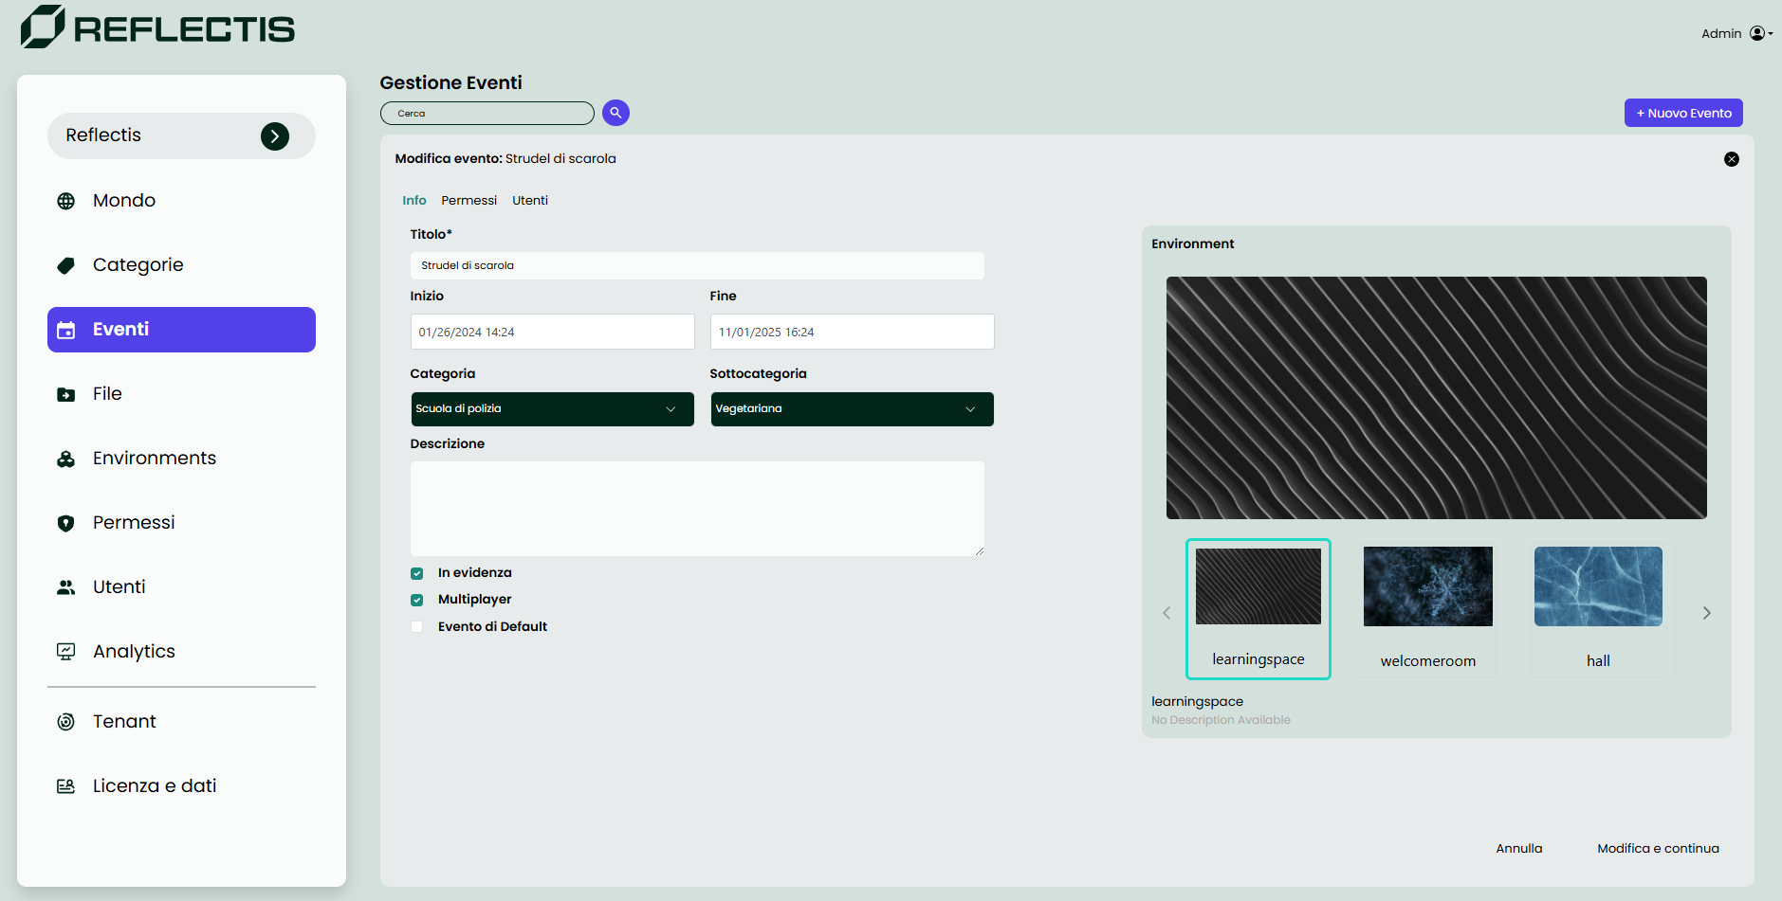Switch to the Permessi tab
The height and width of the screenshot is (901, 1782).
click(468, 200)
